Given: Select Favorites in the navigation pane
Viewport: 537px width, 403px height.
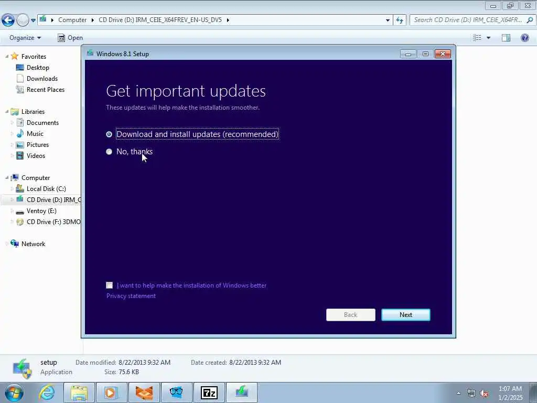Looking at the screenshot, I should pyautogui.click(x=34, y=57).
